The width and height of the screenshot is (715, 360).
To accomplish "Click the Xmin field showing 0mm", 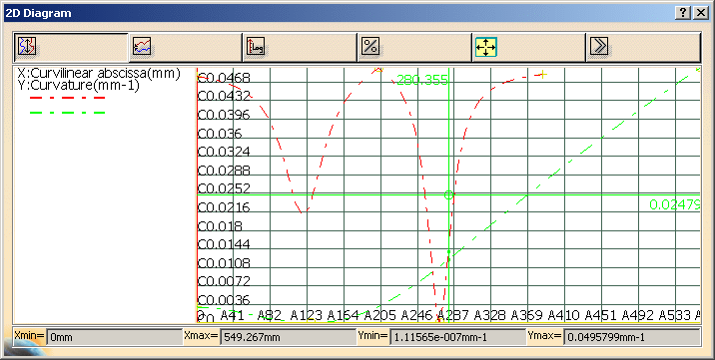I will pos(114,338).
